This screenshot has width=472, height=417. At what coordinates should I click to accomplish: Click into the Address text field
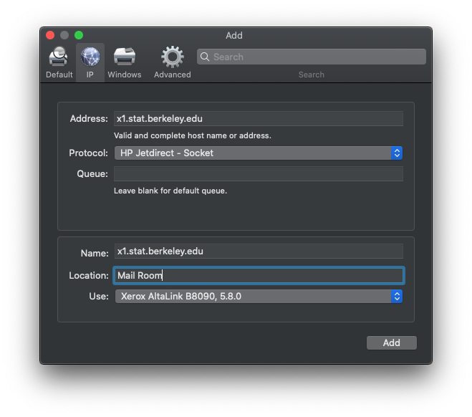(258, 119)
